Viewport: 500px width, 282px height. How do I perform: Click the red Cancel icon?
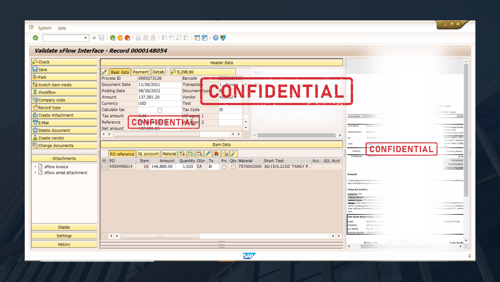click(127, 38)
